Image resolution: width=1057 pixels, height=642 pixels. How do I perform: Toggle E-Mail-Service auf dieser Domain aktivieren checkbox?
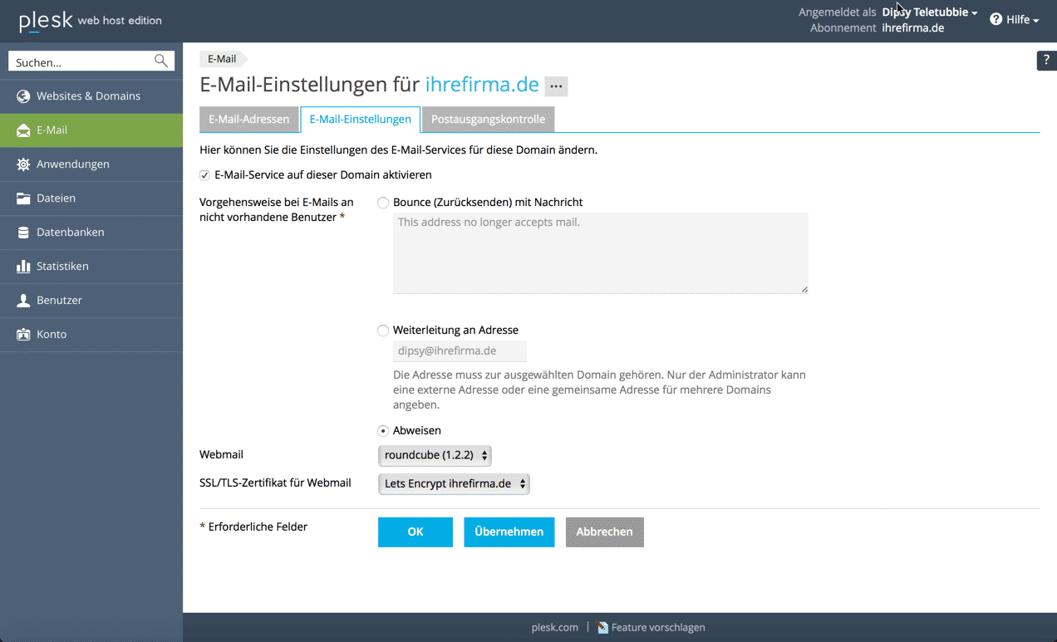[x=205, y=175]
